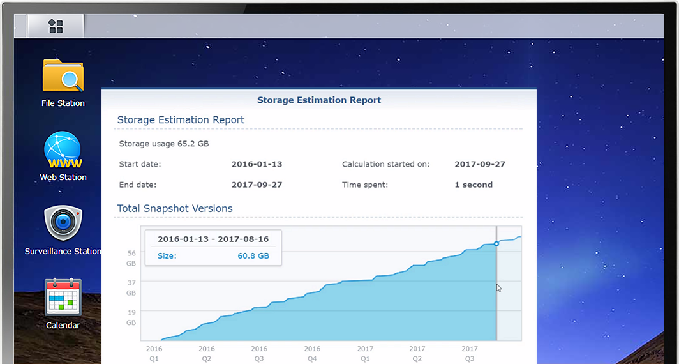Open File Station from the desktop

coord(63,75)
